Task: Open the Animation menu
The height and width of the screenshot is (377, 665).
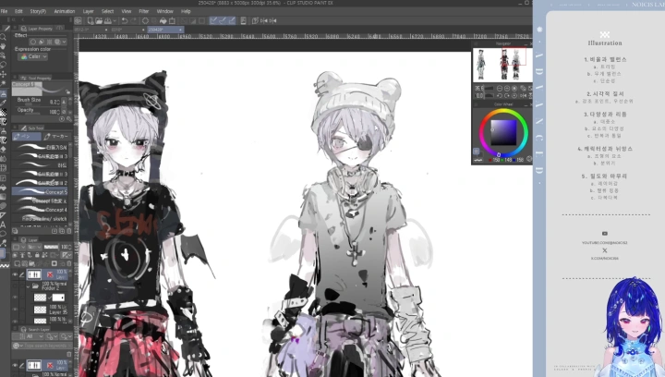Action: pos(65,11)
